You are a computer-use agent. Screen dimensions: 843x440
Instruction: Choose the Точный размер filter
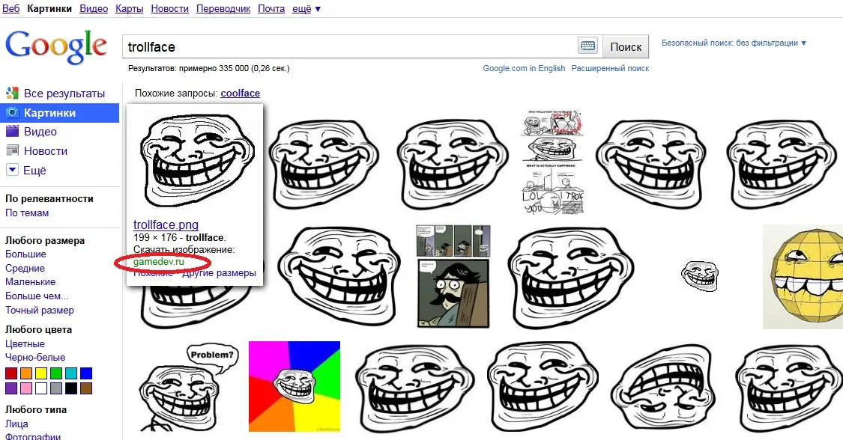(x=40, y=310)
